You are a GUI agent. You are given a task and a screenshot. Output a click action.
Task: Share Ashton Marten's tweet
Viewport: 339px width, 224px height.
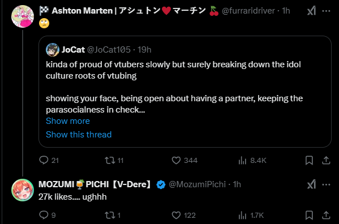[x=326, y=160]
